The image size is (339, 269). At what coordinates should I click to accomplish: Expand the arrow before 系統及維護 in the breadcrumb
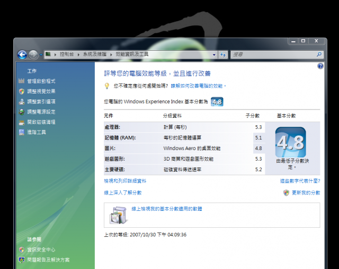coord(78,54)
